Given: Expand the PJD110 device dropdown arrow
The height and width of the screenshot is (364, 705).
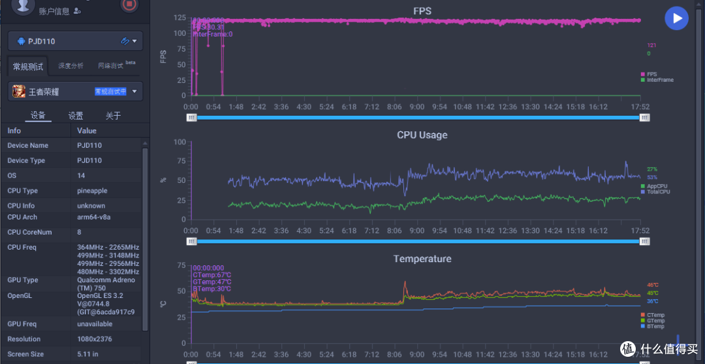Looking at the screenshot, I should [134, 41].
